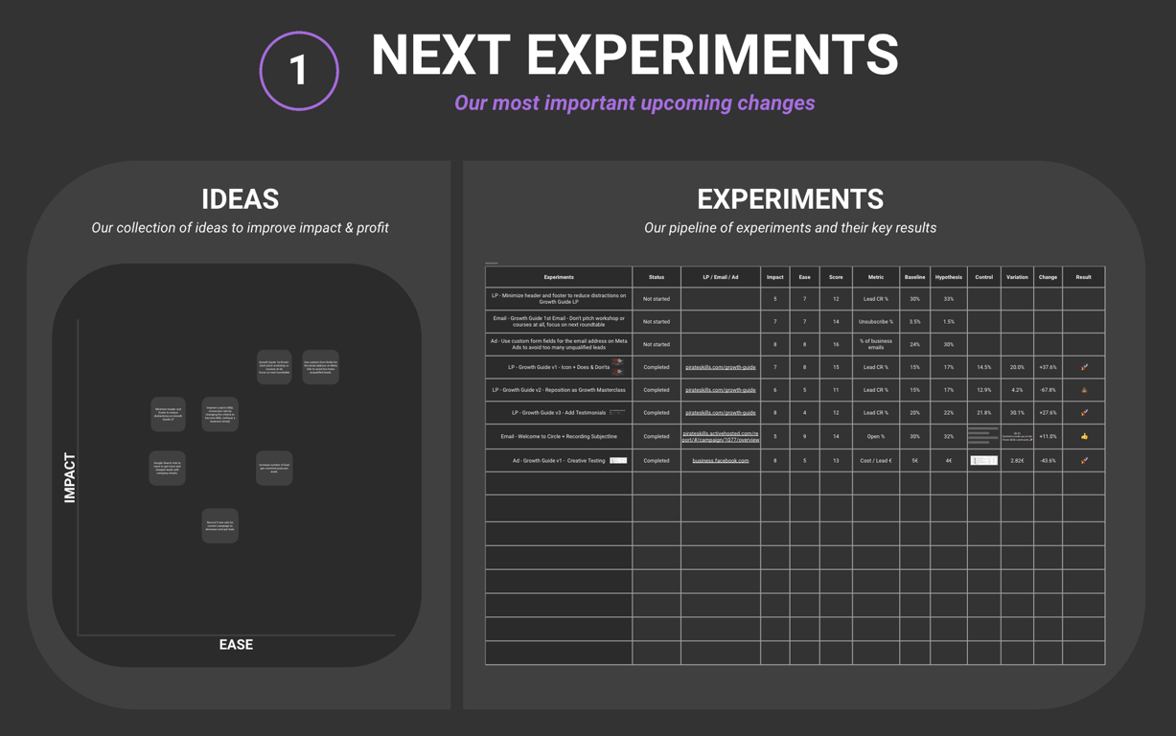Select the 'NEXT EXPERIMENTS' title
This screenshot has width=1176, height=736.
pos(634,55)
